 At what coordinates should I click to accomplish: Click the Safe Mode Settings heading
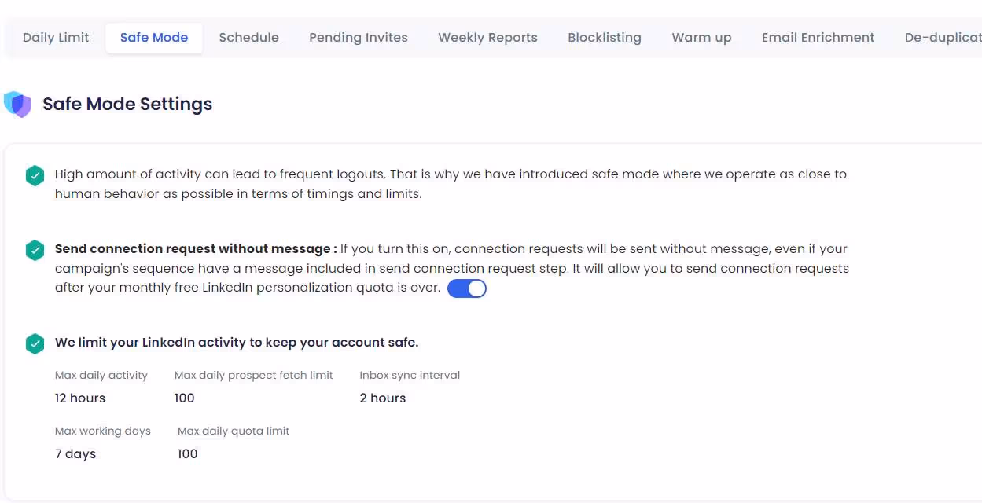pos(127,103)
